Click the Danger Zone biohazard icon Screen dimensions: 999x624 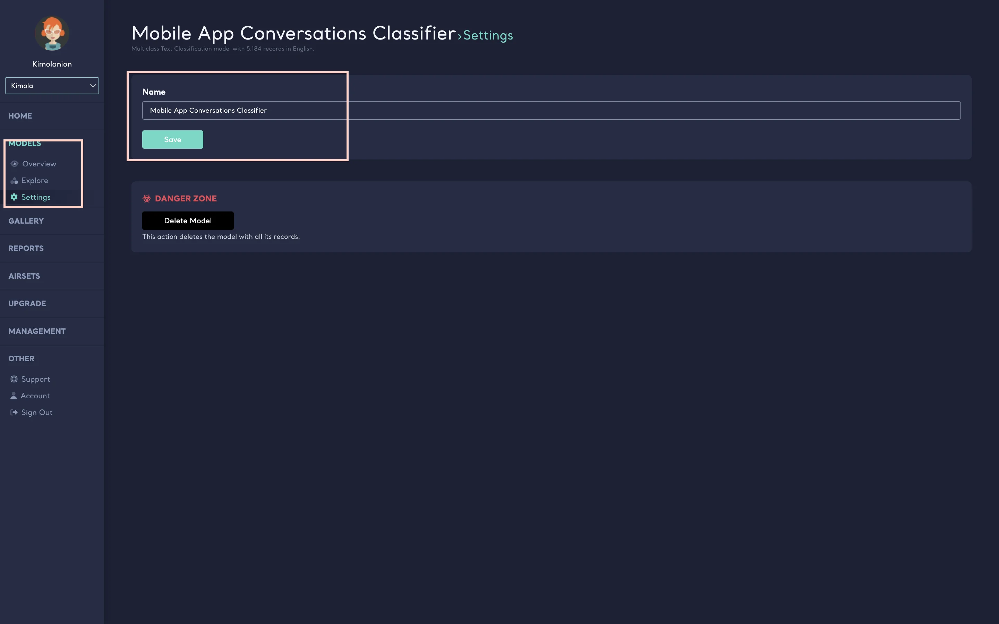146,199
